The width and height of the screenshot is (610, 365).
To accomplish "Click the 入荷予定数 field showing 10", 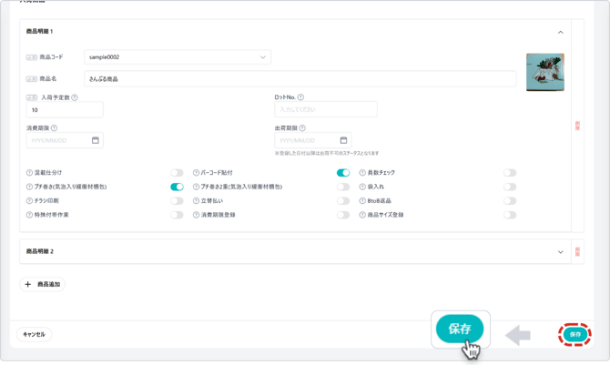I will pos(65,110).
